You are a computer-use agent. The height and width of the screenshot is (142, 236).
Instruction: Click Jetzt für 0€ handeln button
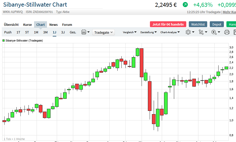point(168,24)
